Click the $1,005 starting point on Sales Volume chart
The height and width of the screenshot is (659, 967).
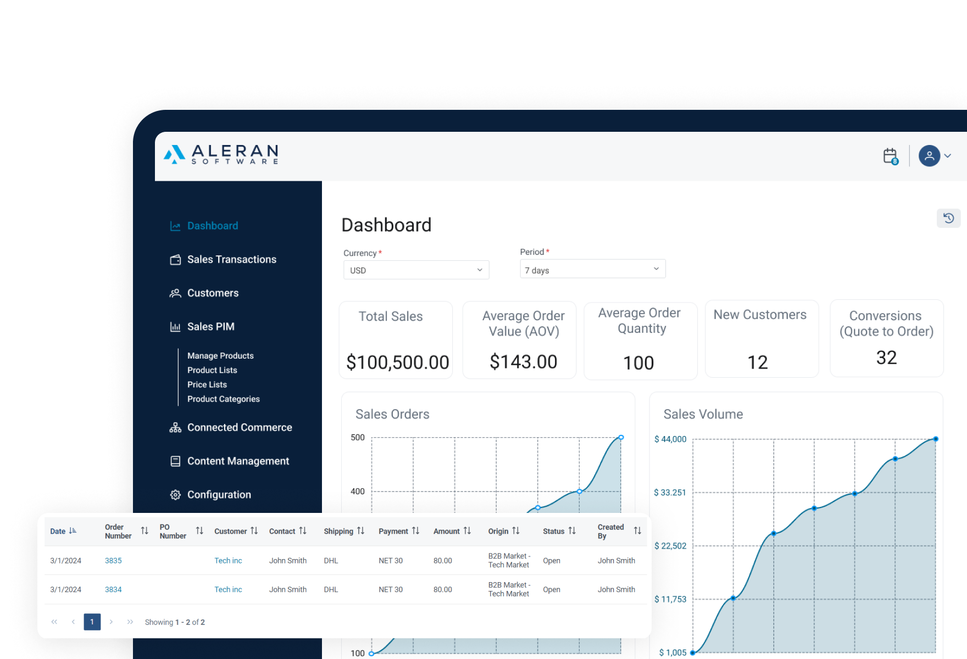point(693,653)
